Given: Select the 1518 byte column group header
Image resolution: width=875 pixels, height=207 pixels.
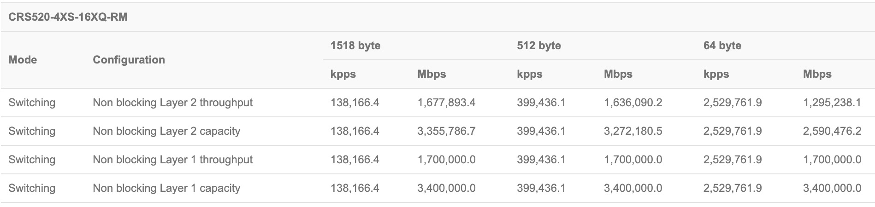Looking at the screenshot, I should point(355,46).
